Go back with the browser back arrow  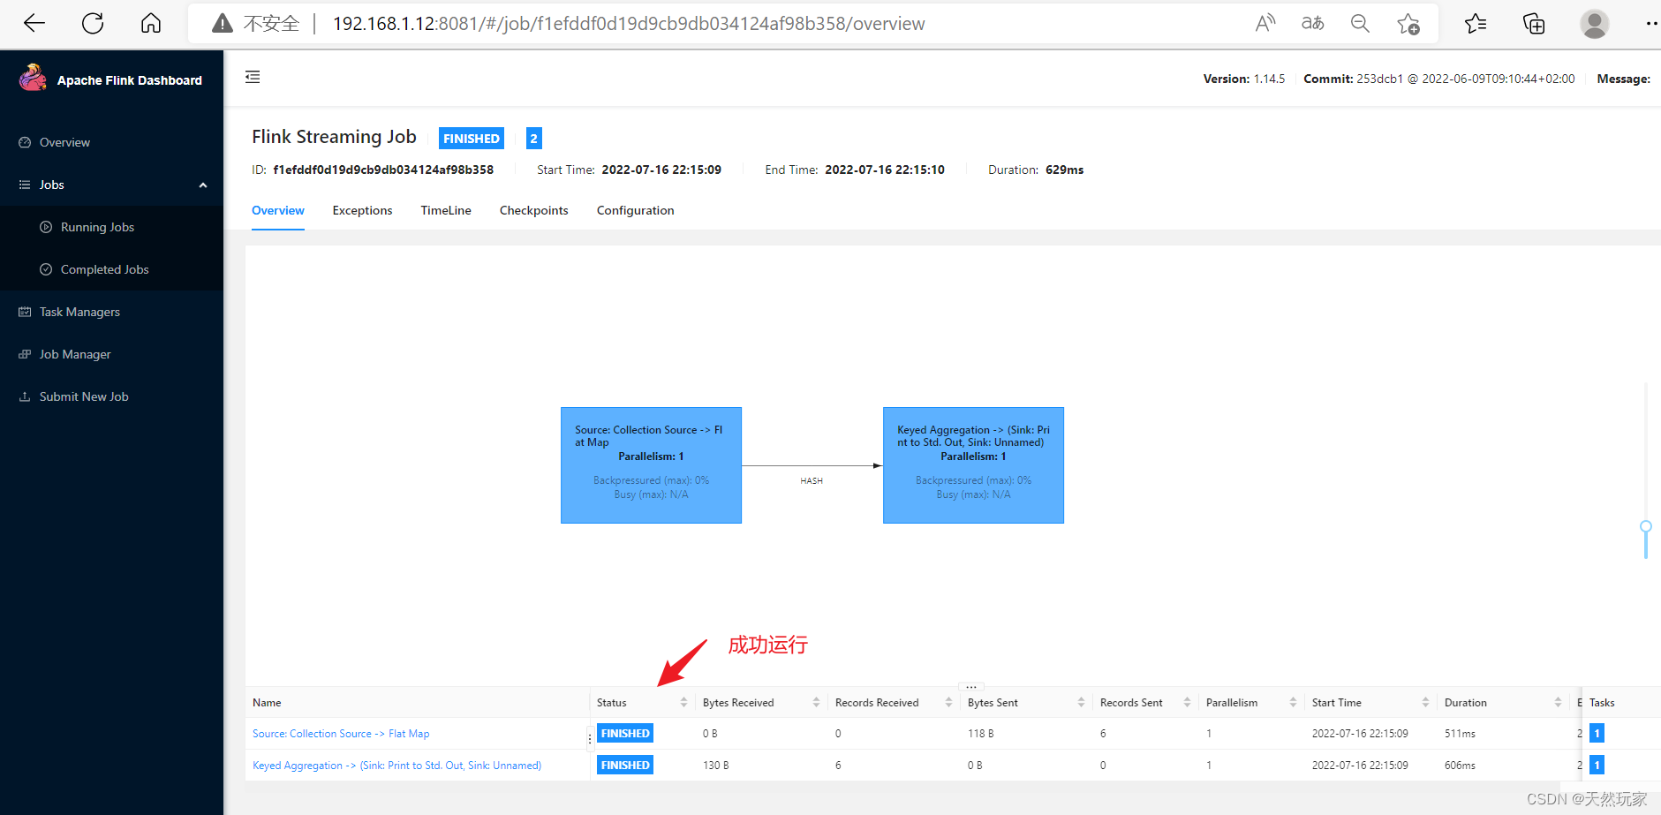tap(34, 24)
